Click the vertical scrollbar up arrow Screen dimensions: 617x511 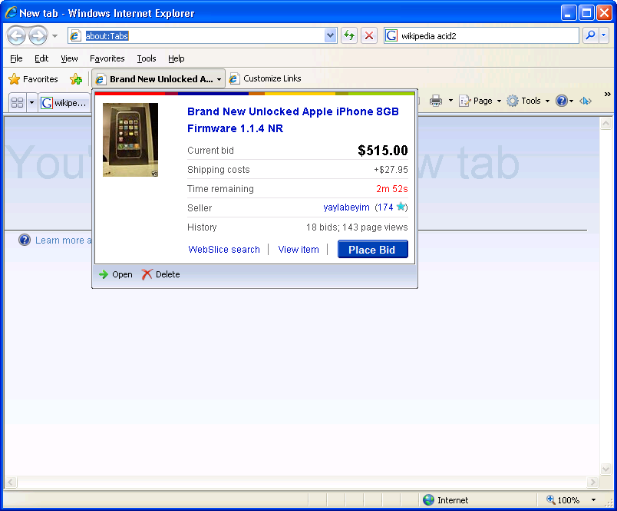[606, 124]
